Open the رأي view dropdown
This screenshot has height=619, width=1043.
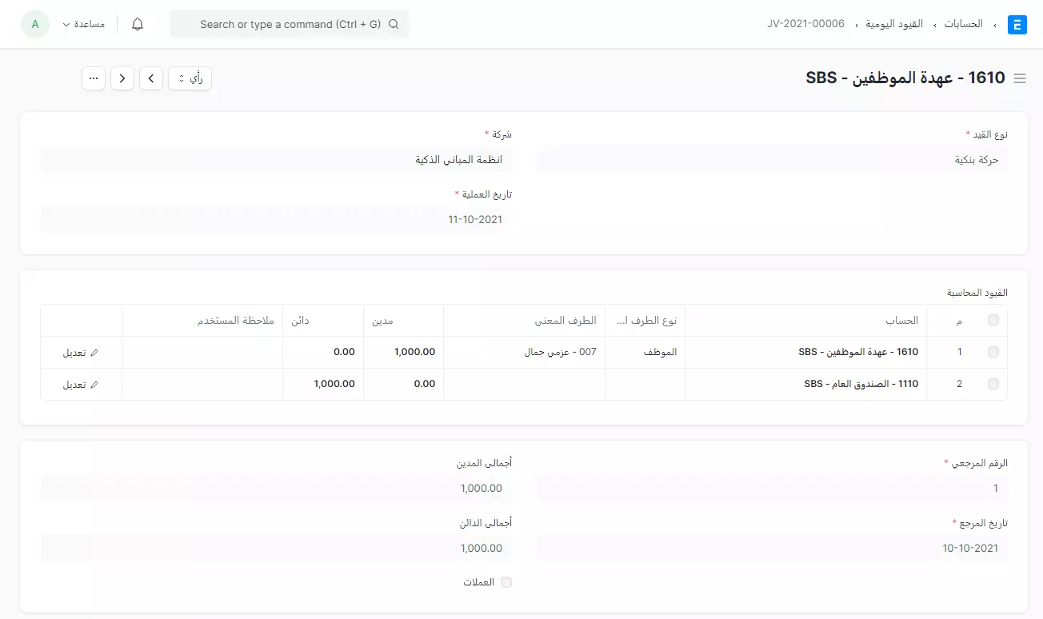(190, 78)
